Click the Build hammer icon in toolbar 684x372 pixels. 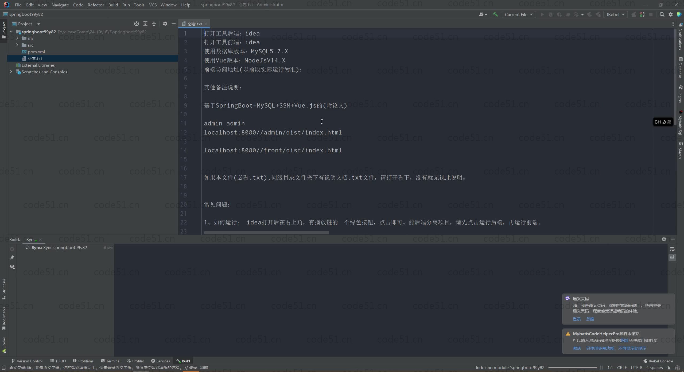[495, 14]
